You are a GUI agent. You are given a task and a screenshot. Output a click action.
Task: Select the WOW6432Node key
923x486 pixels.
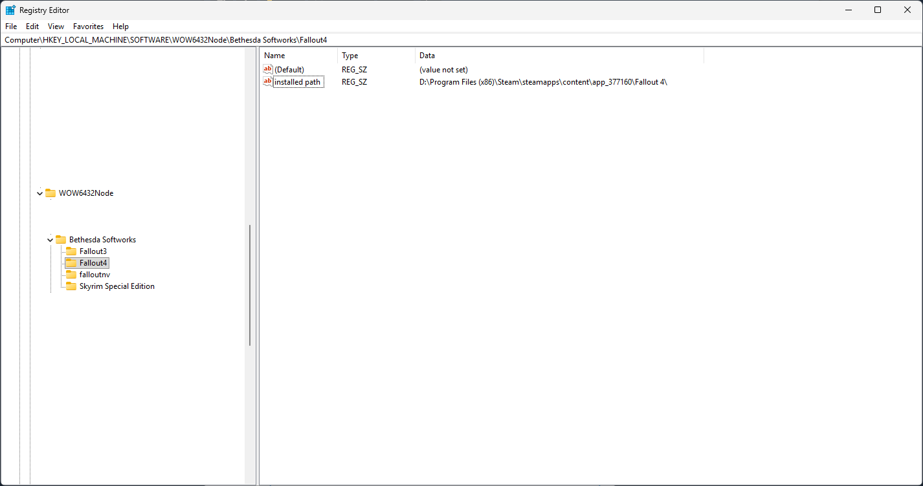click(86, 193)
